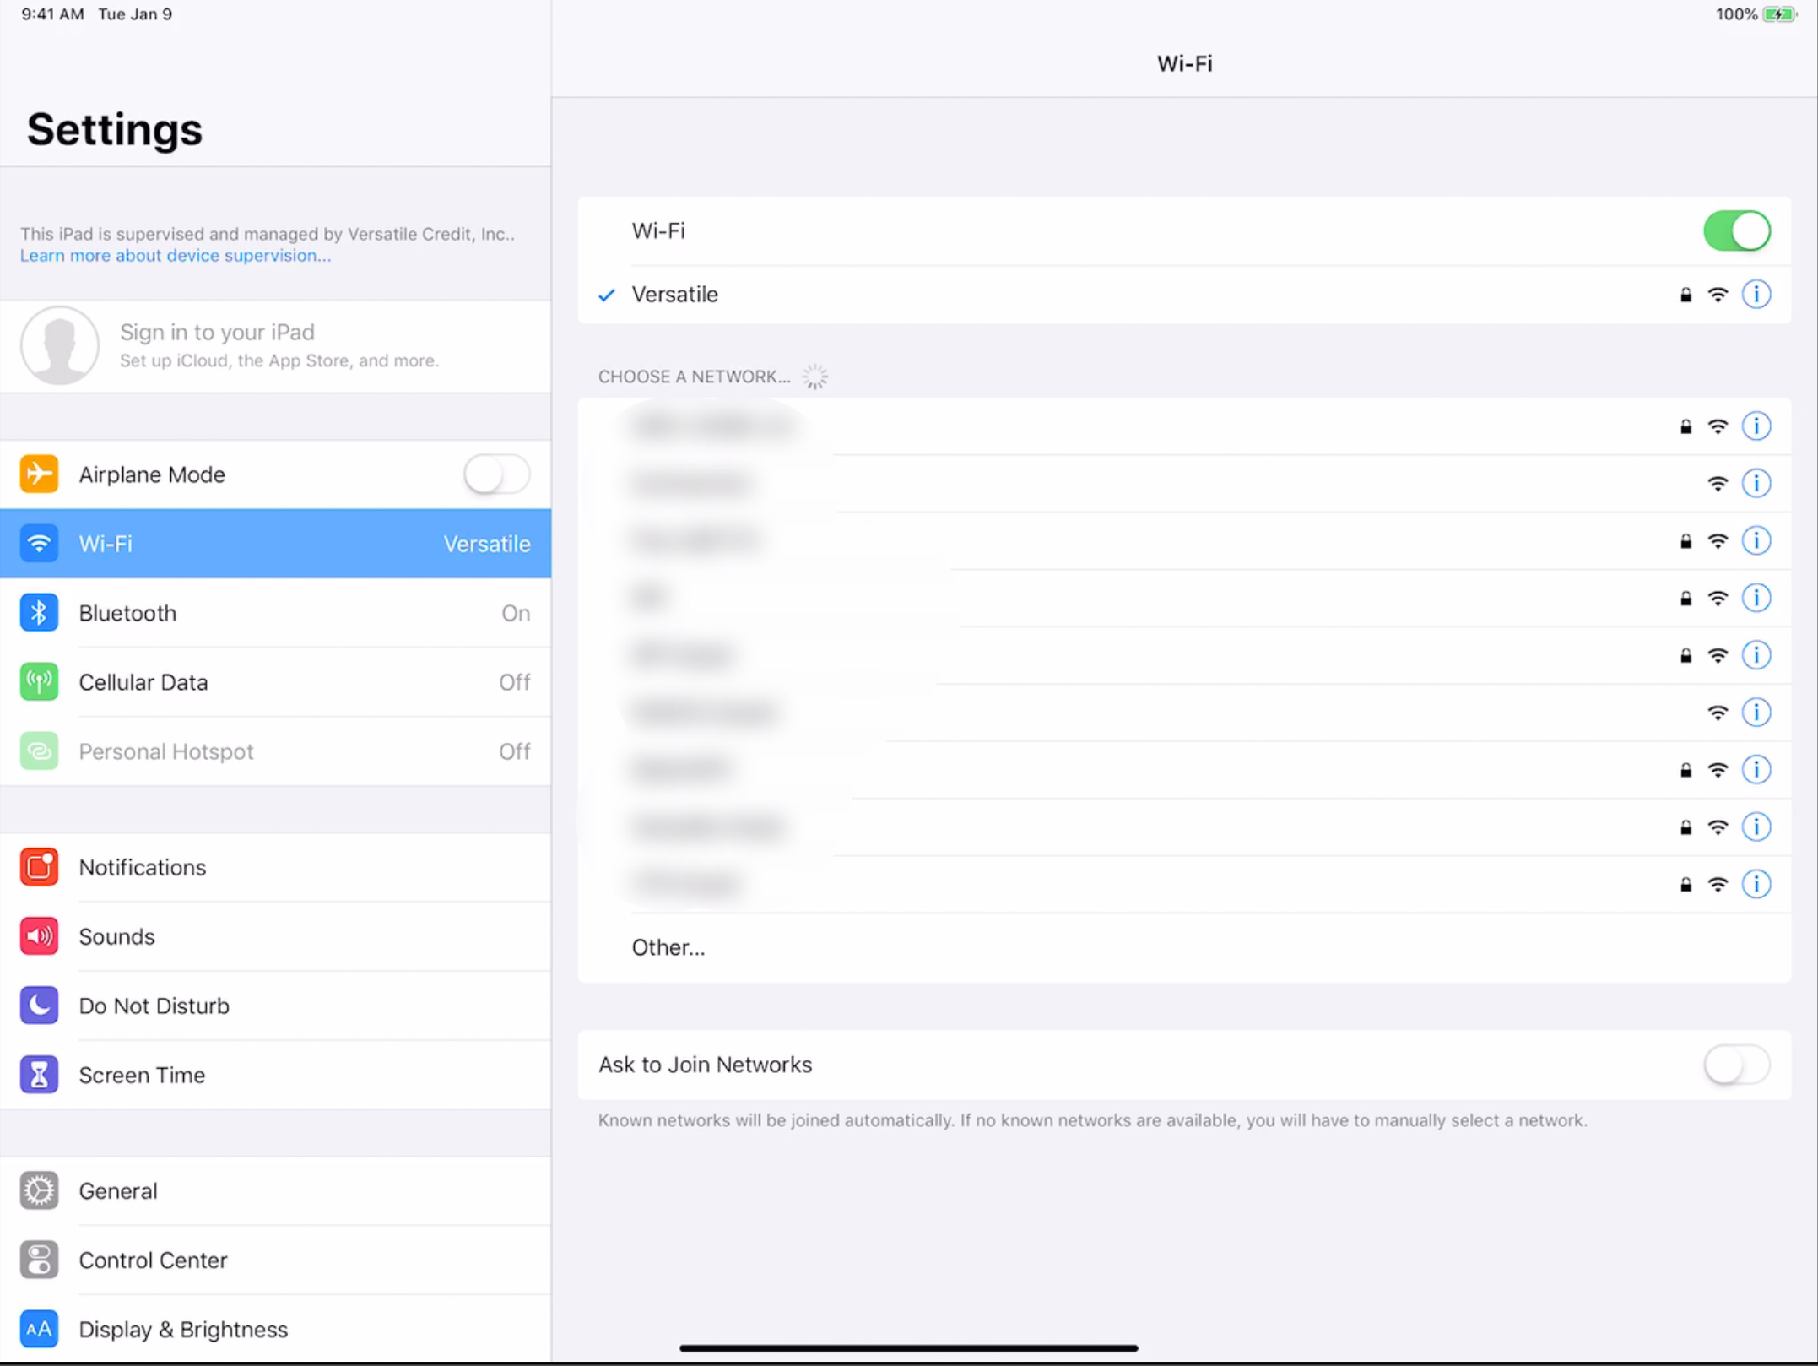The image size is (1818, 1366).
Task: Open info for first listed network
Action: coord(1756,426)
